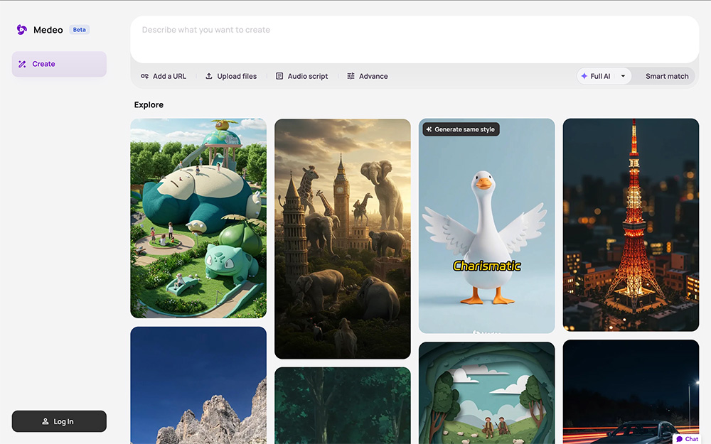Click the Upload files arrow icon
The image size is (711, 444).
tap(209, 76)
